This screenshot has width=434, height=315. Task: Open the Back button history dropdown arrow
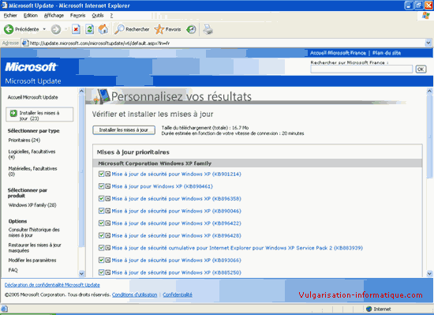pyautogui.click(x=44, y=29)
